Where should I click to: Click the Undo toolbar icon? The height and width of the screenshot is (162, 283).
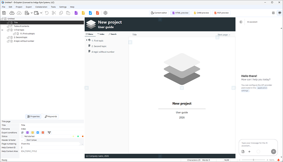(x=47, y=13)
